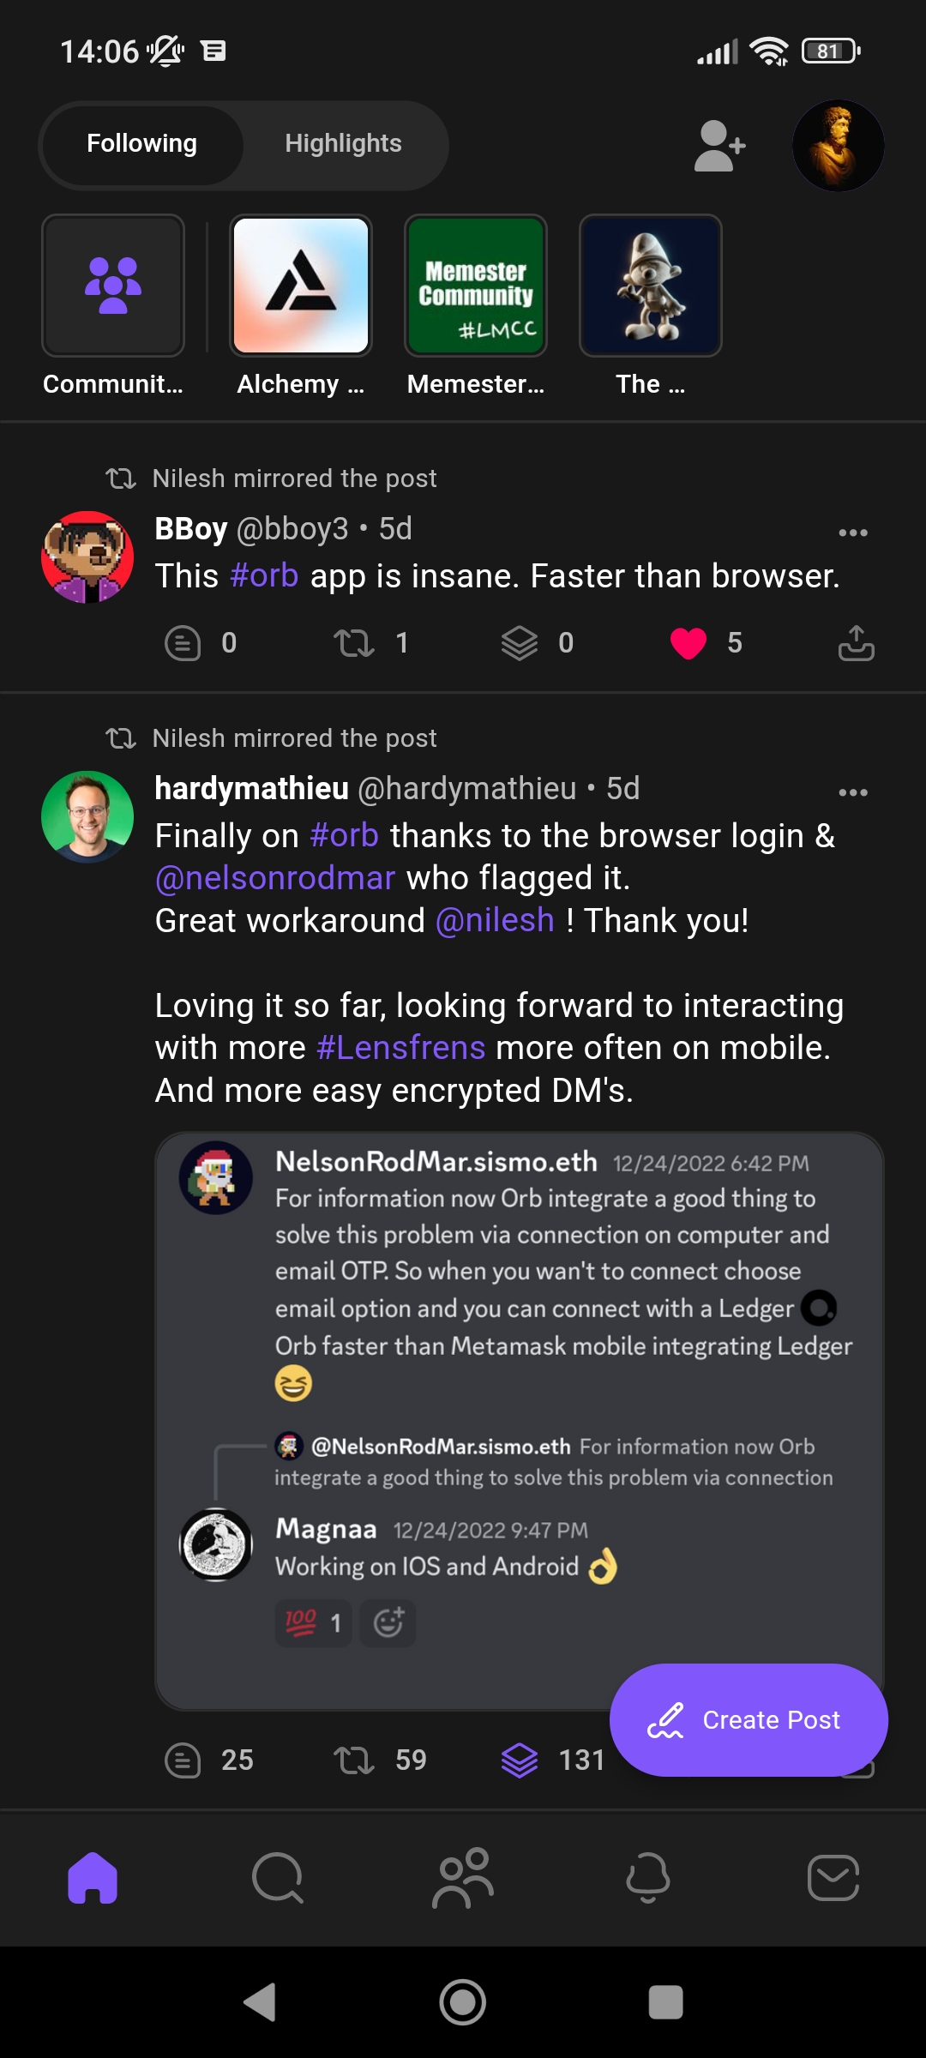Tap the Home icon in bottom navigation
926x2058 pixels.
tap(93, 1878)
